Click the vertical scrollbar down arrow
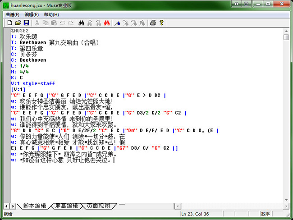Image resolution: width=293 pixels, height=220 pixels. [x=286, y=200]
